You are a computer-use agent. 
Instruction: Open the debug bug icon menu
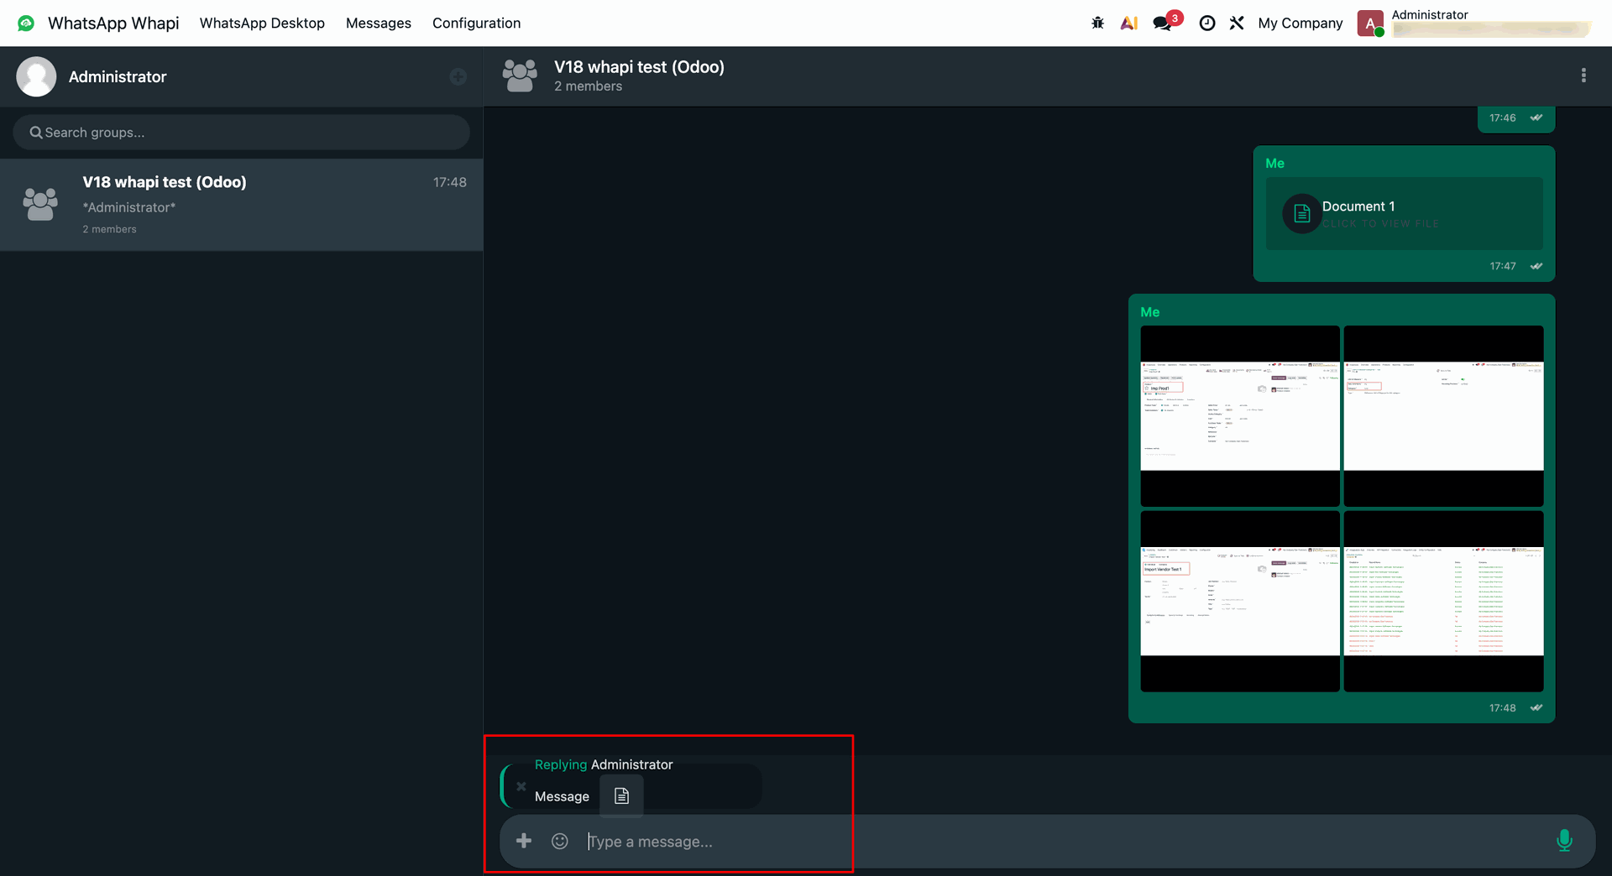1097,23
